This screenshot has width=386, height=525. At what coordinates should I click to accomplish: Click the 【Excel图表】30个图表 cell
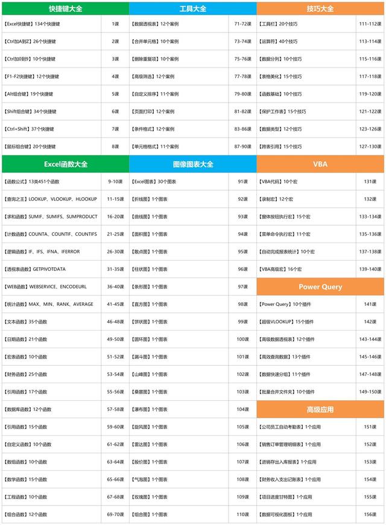point(179,182)
